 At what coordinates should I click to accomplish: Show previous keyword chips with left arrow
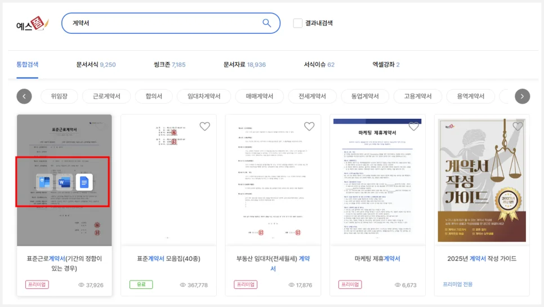(24, 96)
